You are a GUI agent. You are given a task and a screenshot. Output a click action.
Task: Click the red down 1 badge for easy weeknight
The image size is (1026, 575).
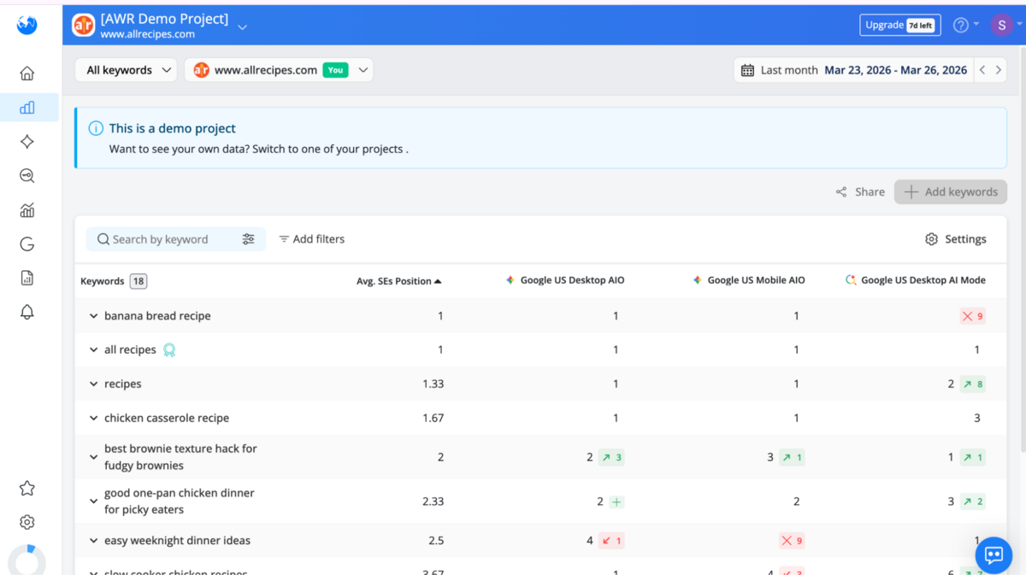click(611, 541)
